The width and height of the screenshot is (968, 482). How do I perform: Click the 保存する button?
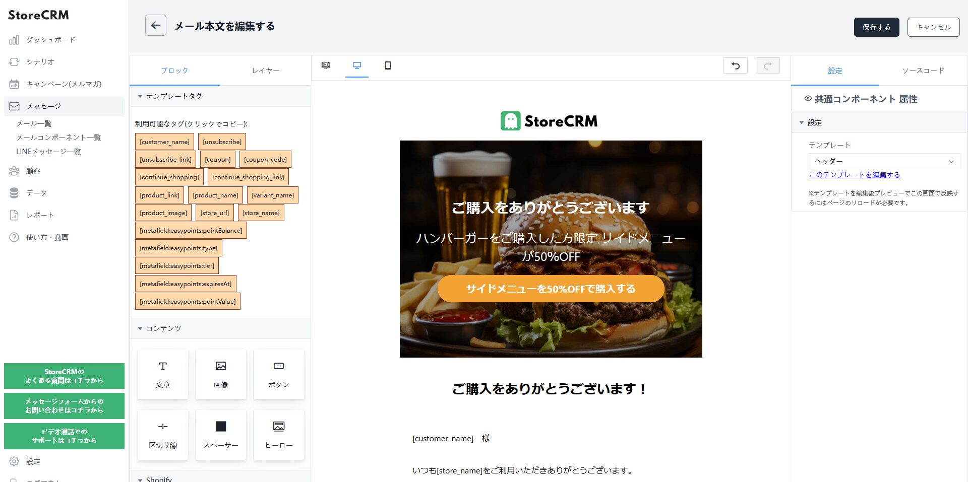[x=876, y=27]
